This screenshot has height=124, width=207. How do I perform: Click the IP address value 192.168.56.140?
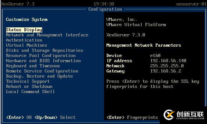point(168,61)
